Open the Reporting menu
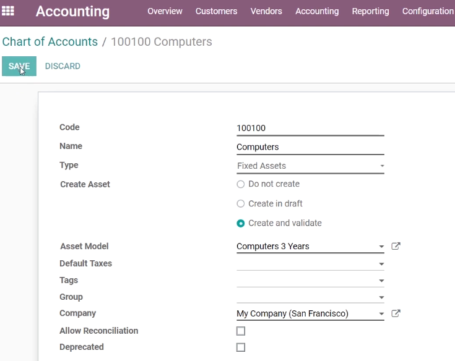Viewport: 455px width, 361px height. (370, 11)
